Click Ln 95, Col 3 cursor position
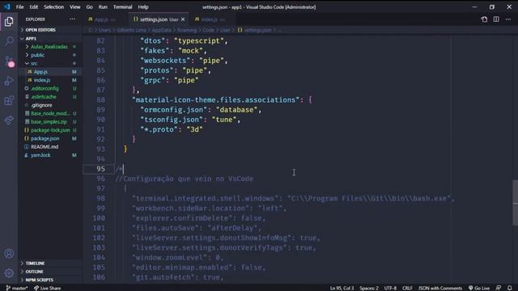518x291 pixels. (342, 288)
